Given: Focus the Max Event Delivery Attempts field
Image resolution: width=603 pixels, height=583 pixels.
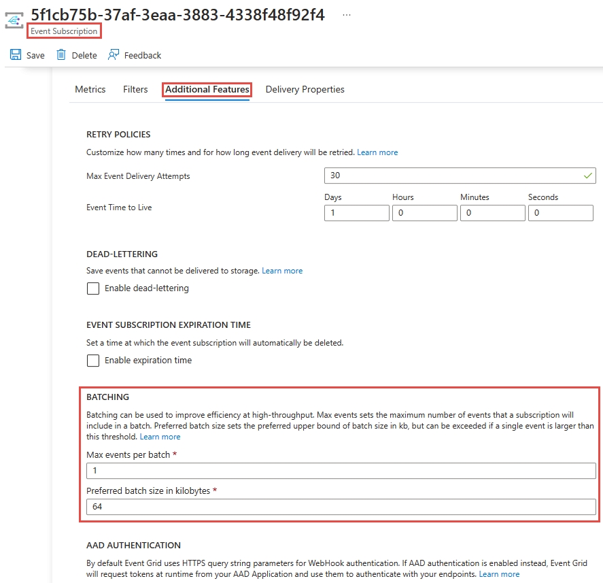Looking at the screenshot, I should 460,176.
